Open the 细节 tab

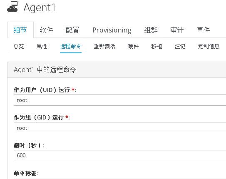pos(20,30)
